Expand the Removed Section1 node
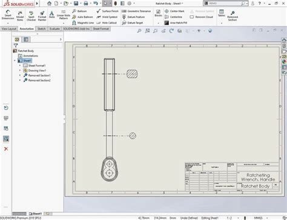 pos(20,76)
